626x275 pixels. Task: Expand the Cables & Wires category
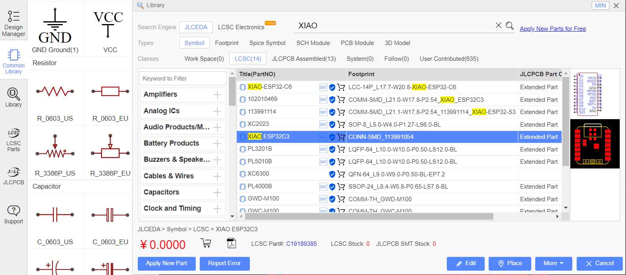pyautogui.click(x=217, y=176)
